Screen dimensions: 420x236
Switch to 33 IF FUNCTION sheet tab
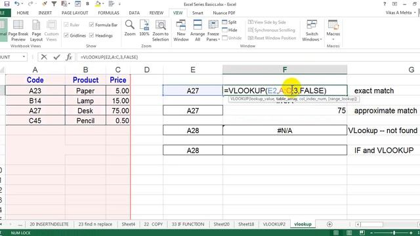(188, 224)
